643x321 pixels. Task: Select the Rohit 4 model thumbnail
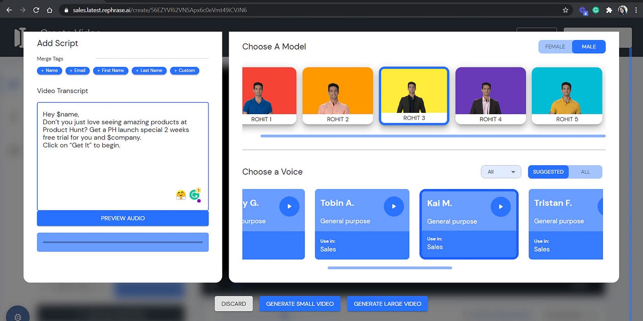coord(491,95)
